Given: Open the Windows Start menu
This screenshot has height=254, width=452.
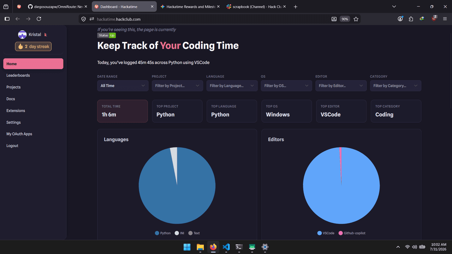Looking at the screenshot, I should [187, 247].
